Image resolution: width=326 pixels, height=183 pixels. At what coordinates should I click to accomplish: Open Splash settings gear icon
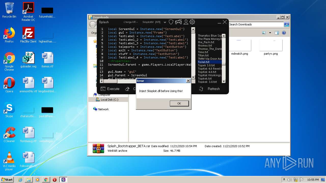(192, 22)
